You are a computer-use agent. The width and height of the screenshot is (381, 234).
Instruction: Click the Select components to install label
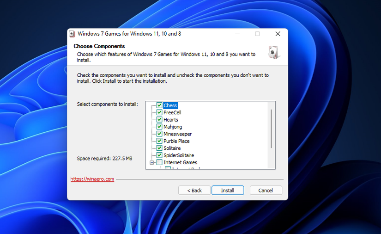[x=108, y=104]
